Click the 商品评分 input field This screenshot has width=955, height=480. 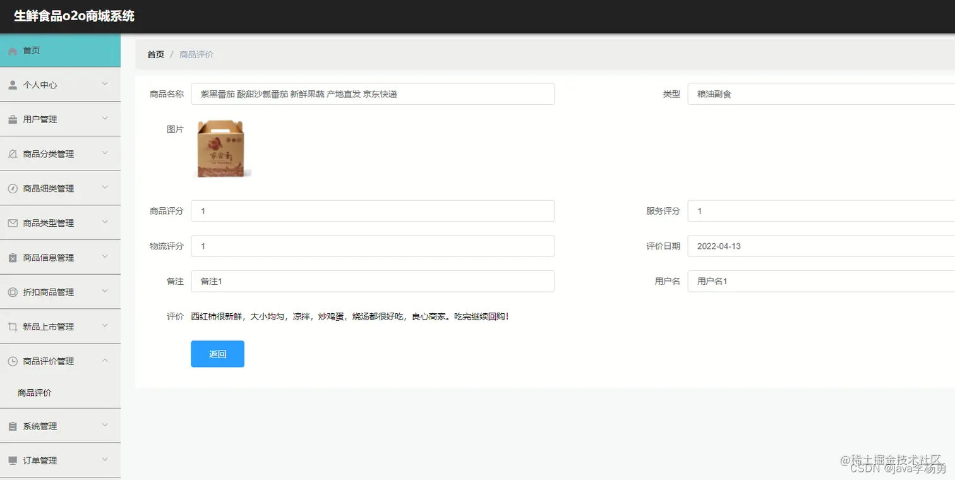tap(373, 211)
